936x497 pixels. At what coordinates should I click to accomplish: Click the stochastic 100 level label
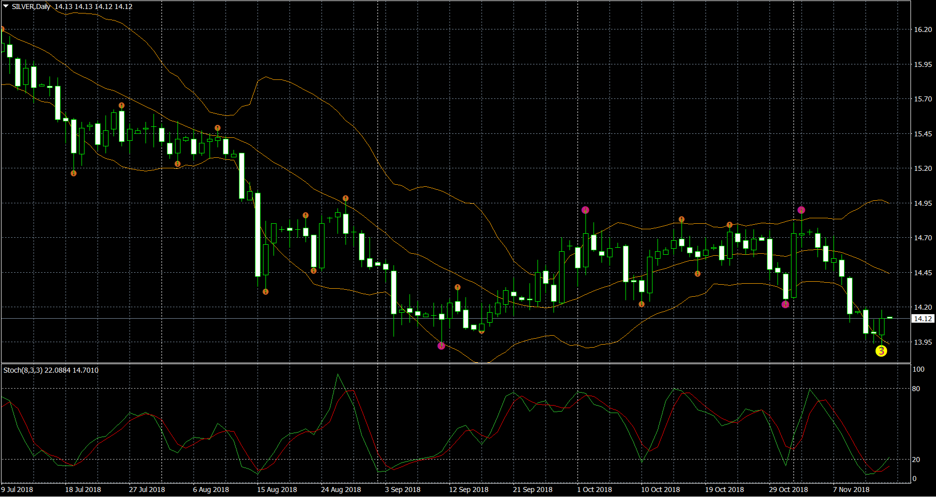[918, 369]
